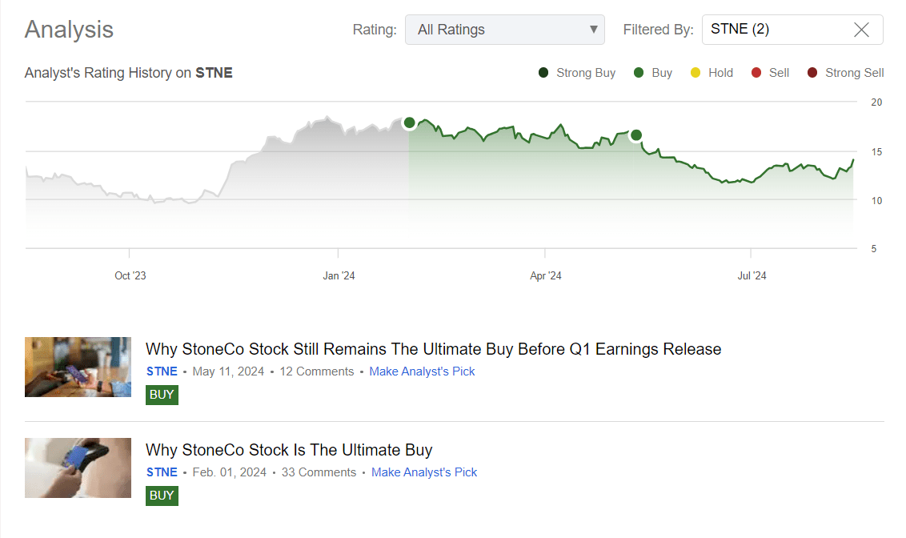The image size is (906, 538).
Task: Open 'Why StoneCo Stock Is The Ultimate Buy' article
Action: [288, 450]
